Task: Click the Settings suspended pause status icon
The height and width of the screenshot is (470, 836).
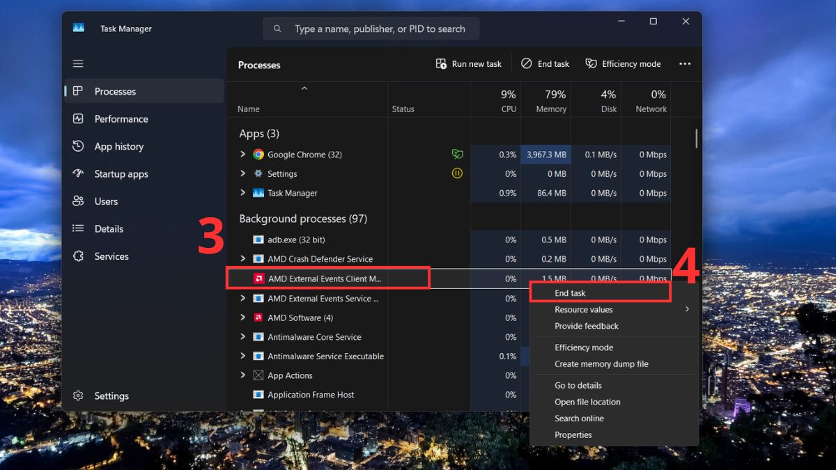Action: coord(457,173)
